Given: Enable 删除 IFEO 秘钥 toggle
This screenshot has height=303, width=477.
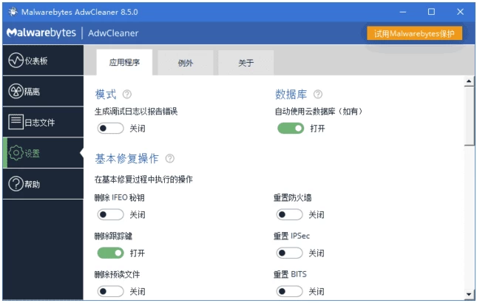Looking at the screenshot, I should click(x=110, y=214).
